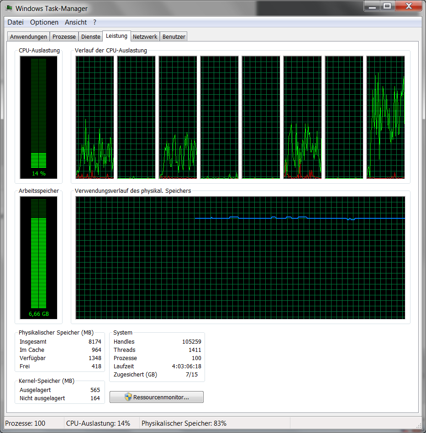This screenshot has height=433, width=426.
Task: Open the ? help menu
Action: point(94,22)
